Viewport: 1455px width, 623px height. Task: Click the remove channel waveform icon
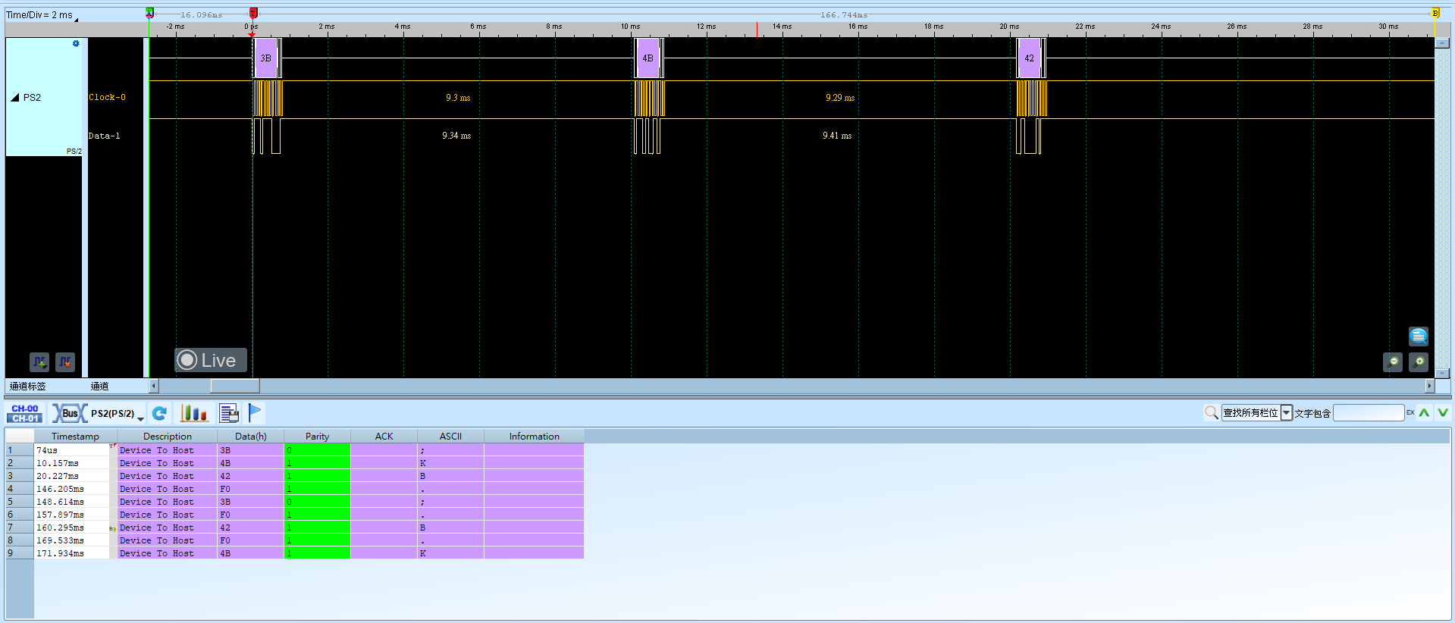point(65,362)
